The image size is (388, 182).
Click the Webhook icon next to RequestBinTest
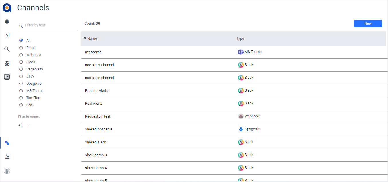240,116
